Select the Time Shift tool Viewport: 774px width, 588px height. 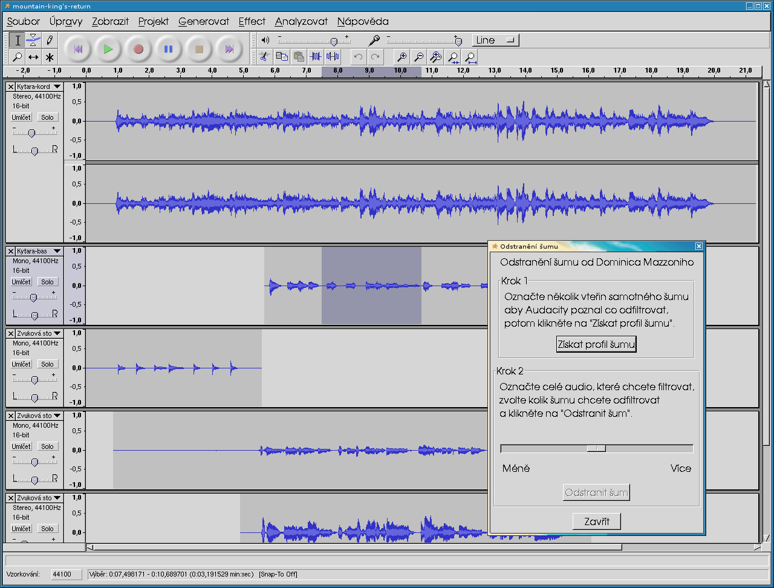point(34,57)
